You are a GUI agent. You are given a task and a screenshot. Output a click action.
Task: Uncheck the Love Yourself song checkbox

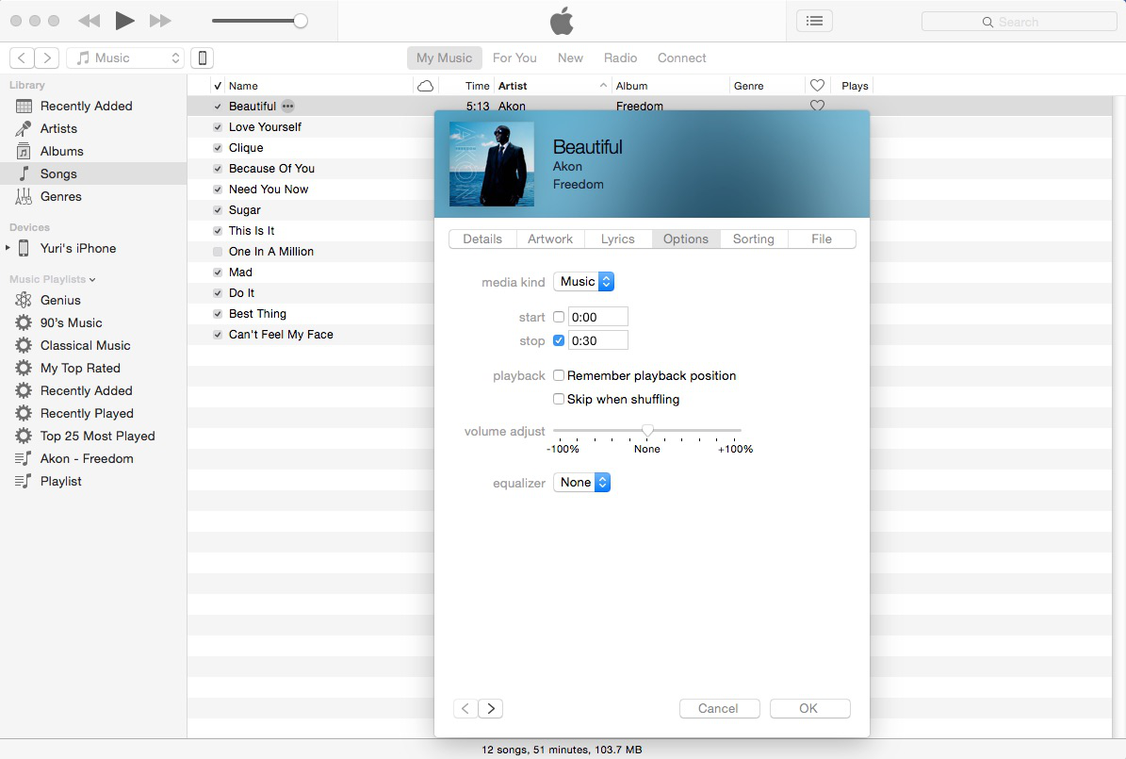217,127
